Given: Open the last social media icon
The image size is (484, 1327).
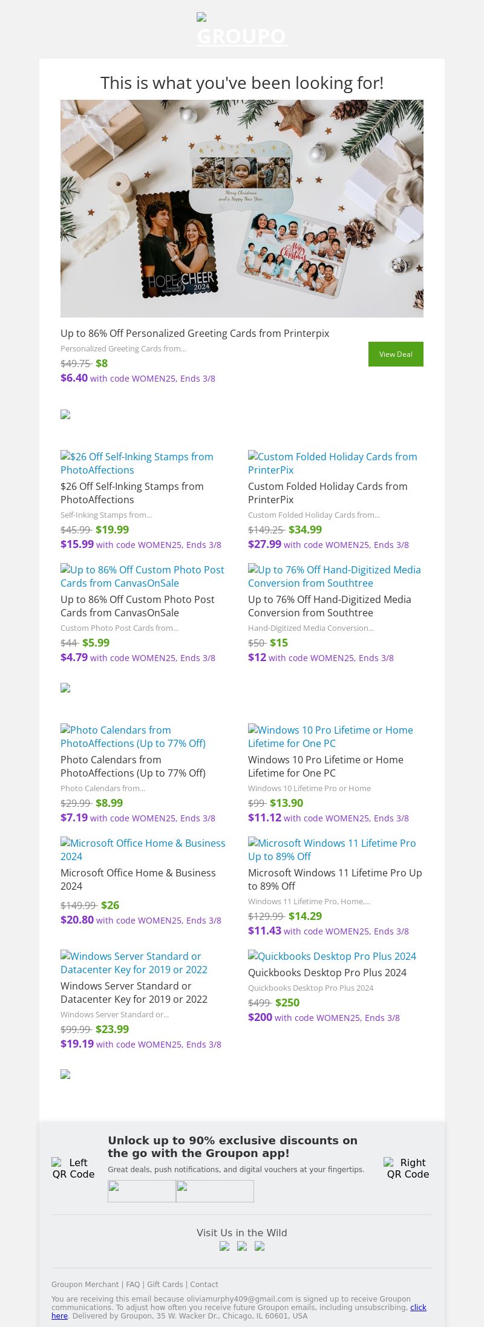Looking at the screenshot, I should pos(260,1246).
